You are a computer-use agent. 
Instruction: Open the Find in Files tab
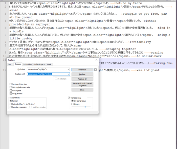coord(27,64)
